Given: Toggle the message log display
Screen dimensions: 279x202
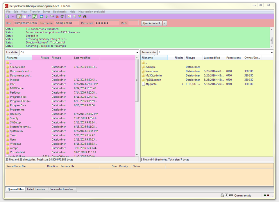Looking at the screenshot, I should (19, 17).
